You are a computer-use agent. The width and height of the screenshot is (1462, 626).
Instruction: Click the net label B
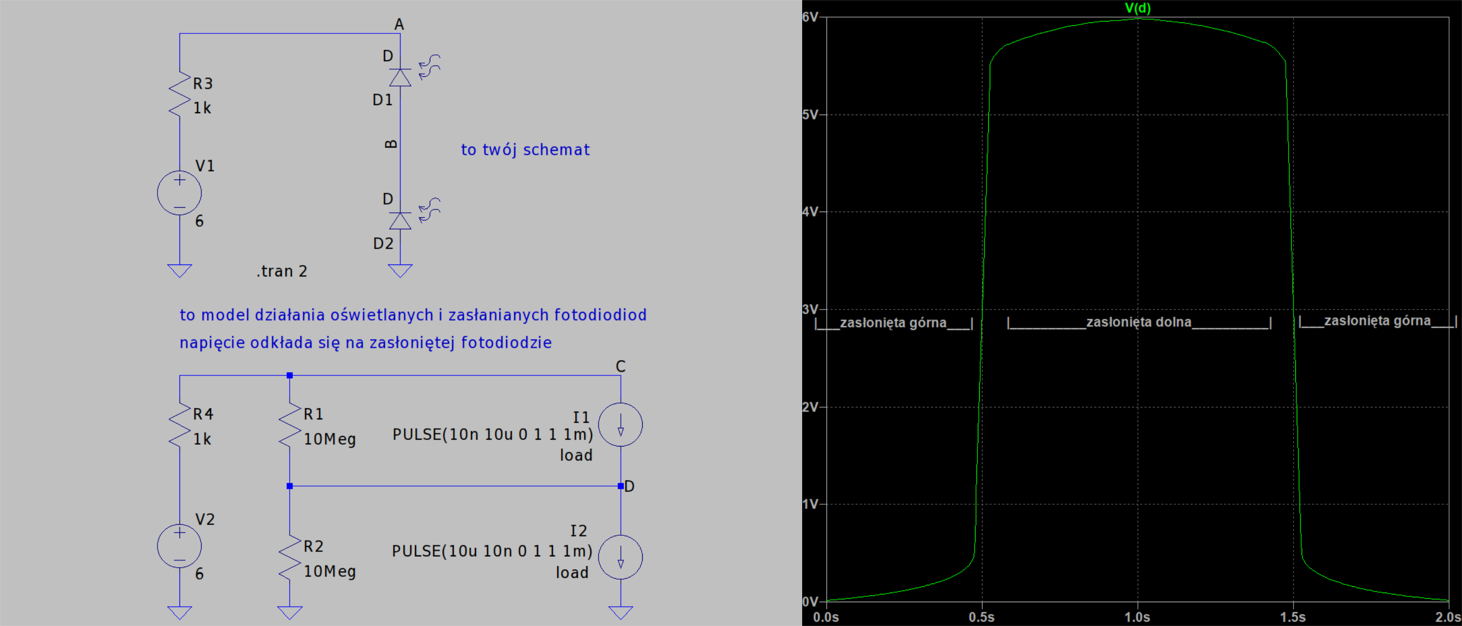(x=391, y=144)
